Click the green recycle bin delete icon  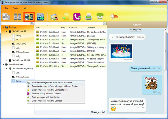pyautogui.click(x=99, y=17)
